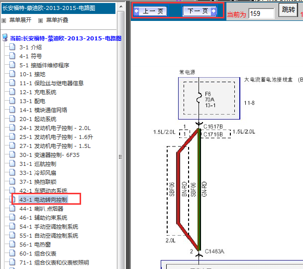Screen dimensions: 303x269
Task: Open tree item 25-1 发动机电子控制 - 1.6升
Action: pyautogui.click(x=56, y=137)
